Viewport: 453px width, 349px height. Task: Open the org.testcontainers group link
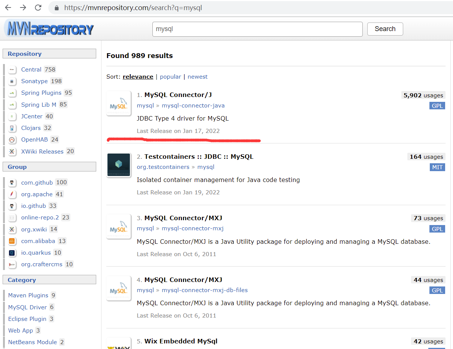click(163, 167)
